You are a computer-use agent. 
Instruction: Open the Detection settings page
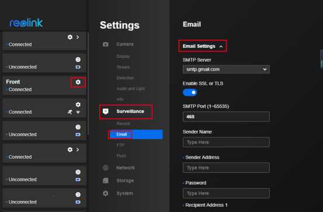tap(125, 78)
